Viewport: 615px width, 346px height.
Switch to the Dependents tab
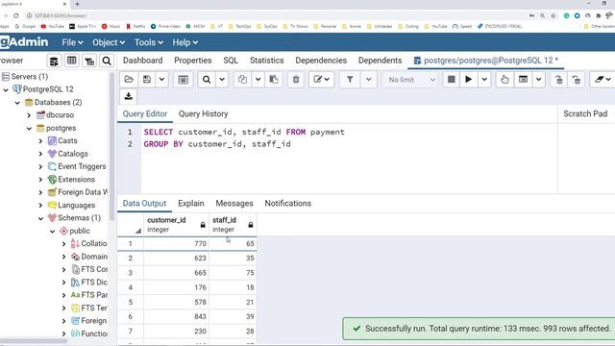381,61
